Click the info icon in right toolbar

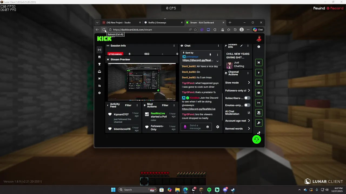(x=259, y=47)
